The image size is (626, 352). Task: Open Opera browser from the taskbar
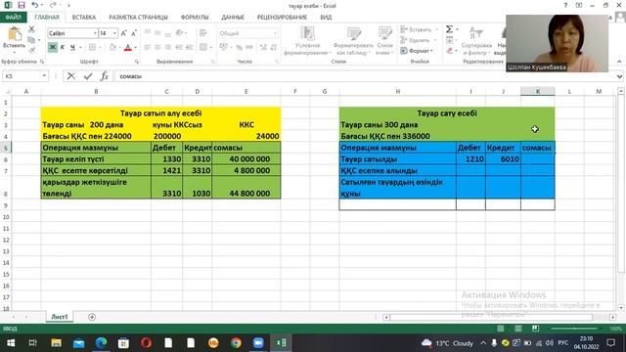tap(146, 343)
